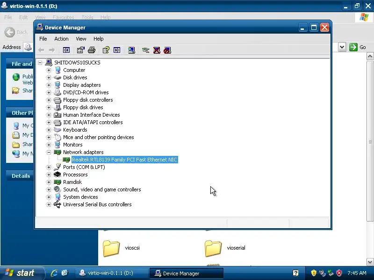Expand IDE ATA/ATAPI controllers node
374x280 pixels.
(49, 122)
